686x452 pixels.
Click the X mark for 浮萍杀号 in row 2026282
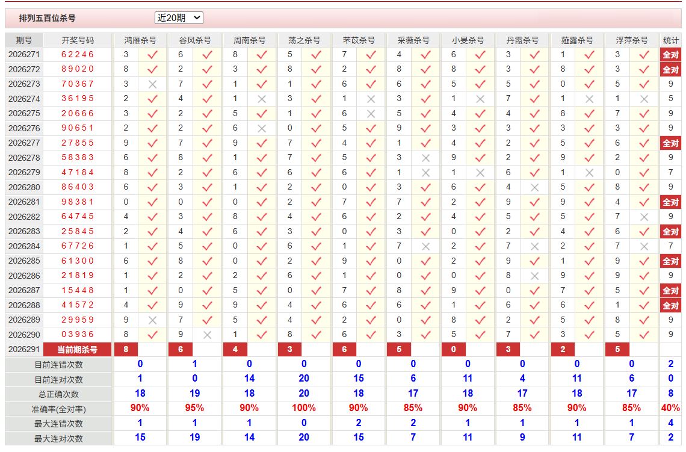click(644, 217)
